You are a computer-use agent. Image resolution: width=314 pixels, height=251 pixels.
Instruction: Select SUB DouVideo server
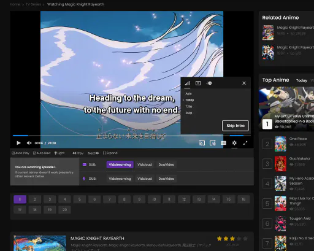click(x=166, y=164)
